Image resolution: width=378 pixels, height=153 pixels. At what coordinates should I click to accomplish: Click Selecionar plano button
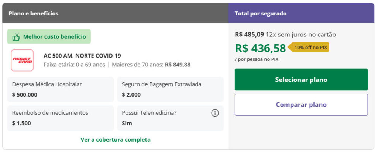point(301,80)
